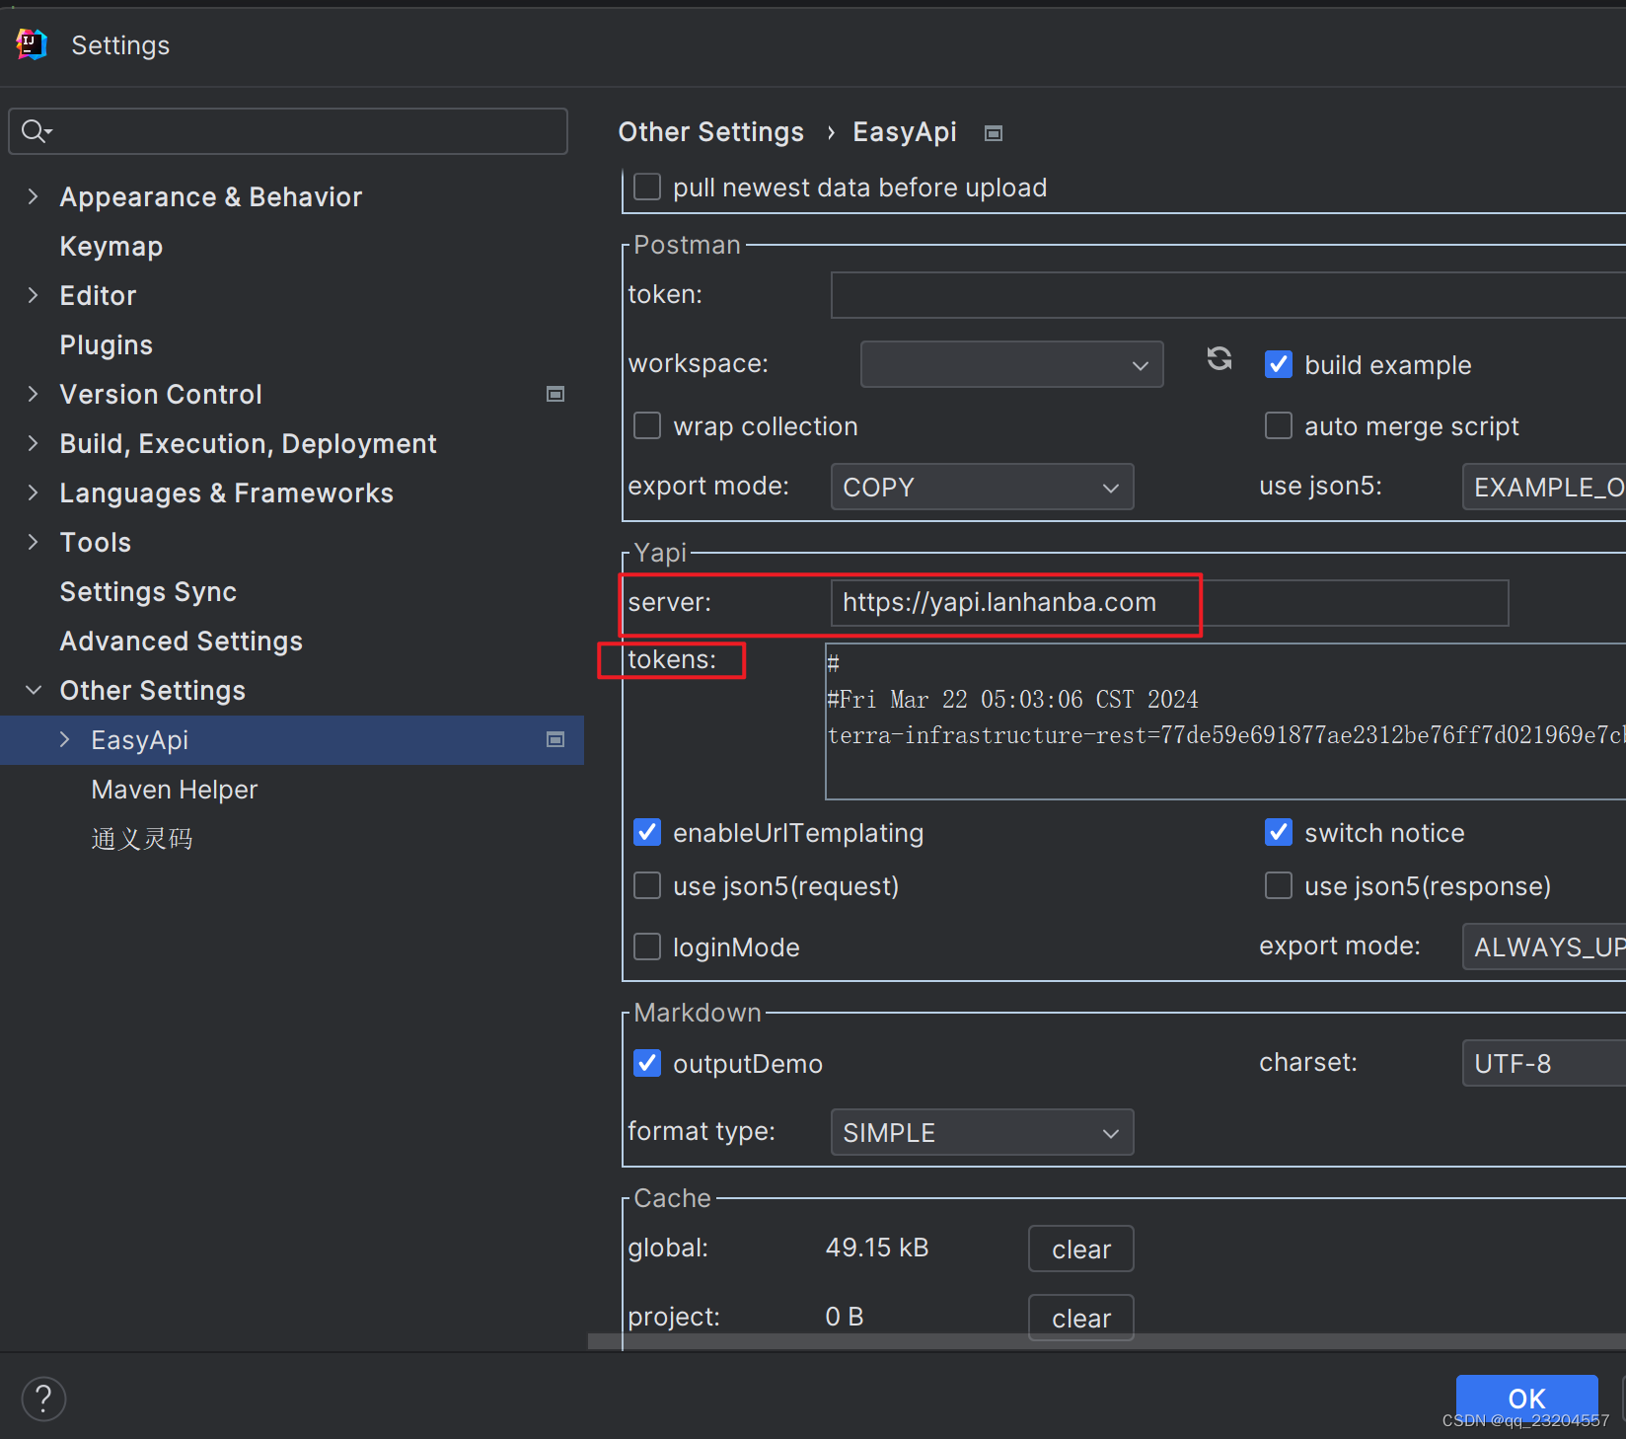Open the help question mark button
Screen dimensions: 1626x1439
click(43, 1399)
